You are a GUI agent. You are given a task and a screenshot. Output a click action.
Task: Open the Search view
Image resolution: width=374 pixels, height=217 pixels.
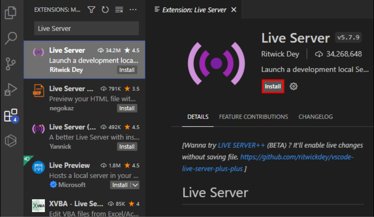[x=11, y=38]
